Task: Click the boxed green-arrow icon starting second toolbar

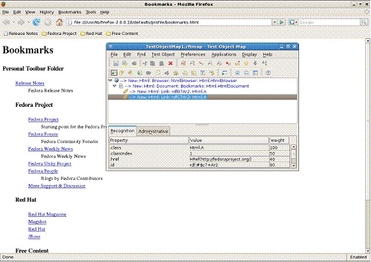Action: (x=114, y=73)
